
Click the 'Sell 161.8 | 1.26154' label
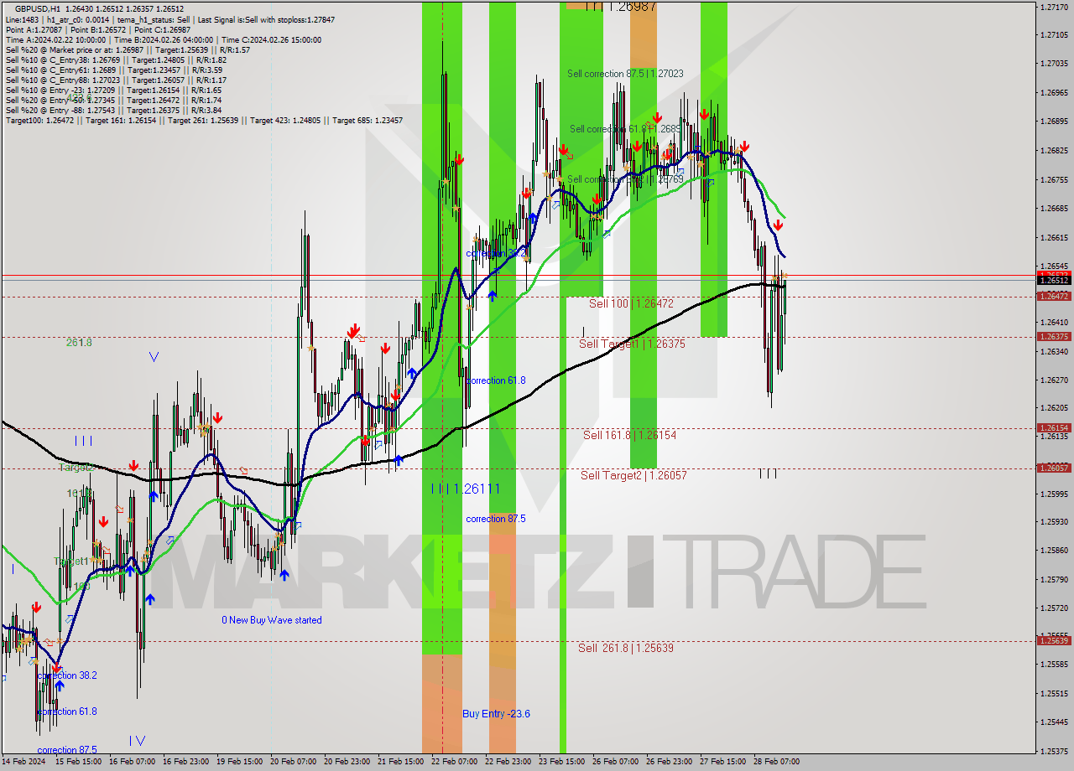pos(629,435)
